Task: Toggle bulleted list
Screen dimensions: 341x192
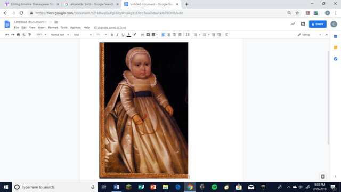Action: click(205, 35)
